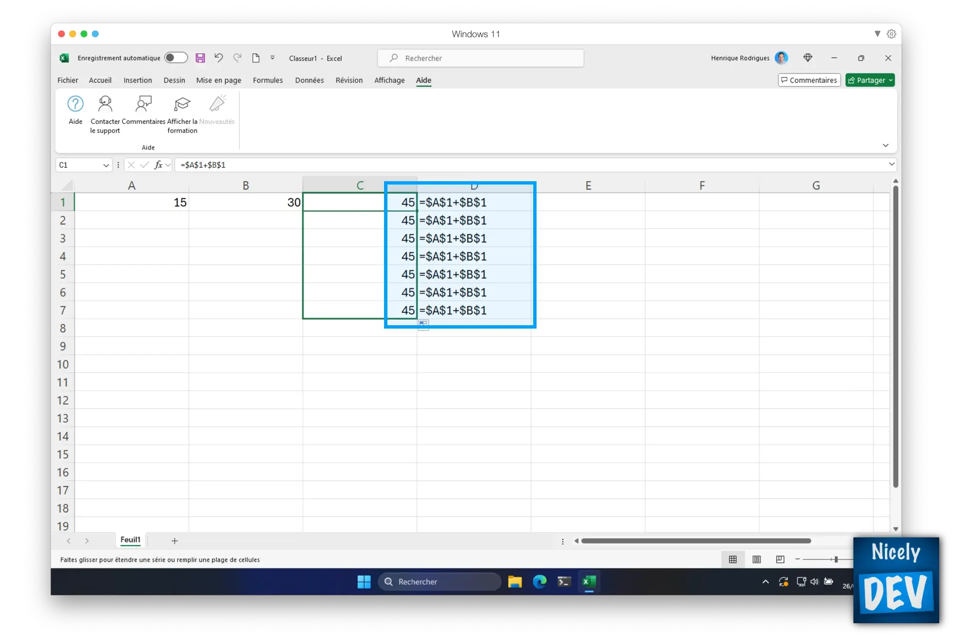Click the zoom slider handle

tap(836, 559)
